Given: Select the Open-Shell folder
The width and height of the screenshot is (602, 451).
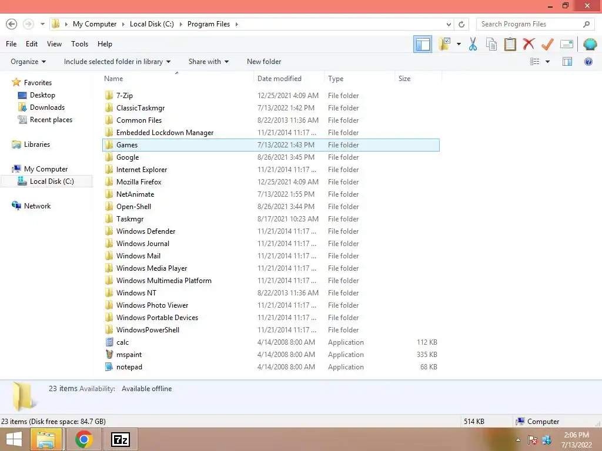Looking at the screenshot, I should 271,206.
